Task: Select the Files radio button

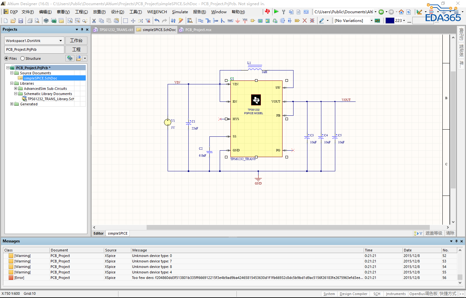Action: (6, 59)
